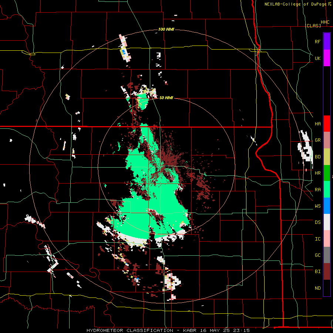Select the dark green HR legend swatch
This screenshot has width=333, height=333.
click(x=327, y=173)
